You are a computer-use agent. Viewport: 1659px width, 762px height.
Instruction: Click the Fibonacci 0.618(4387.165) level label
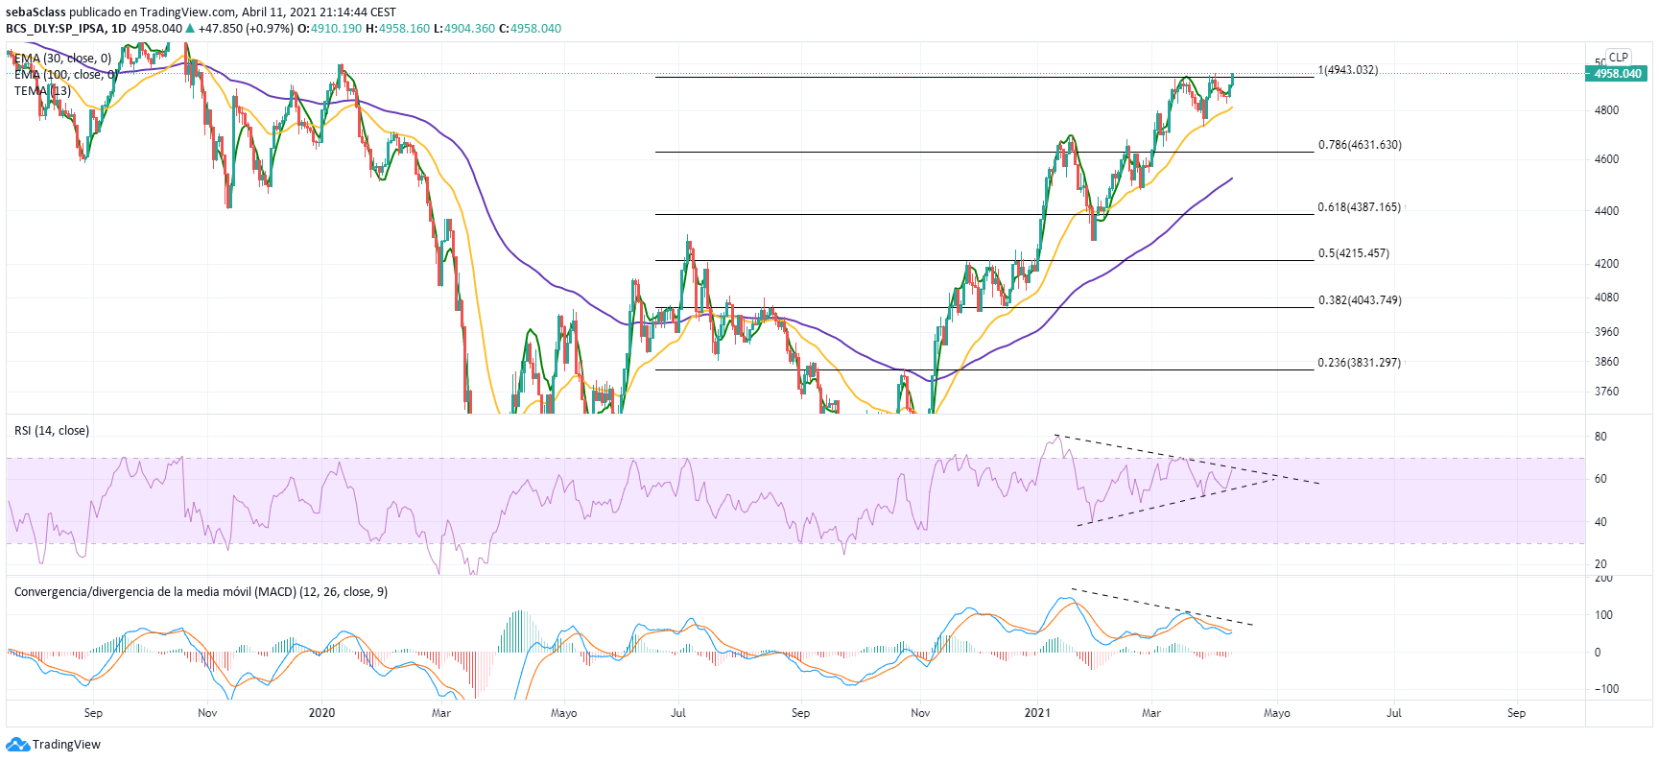pos(1360,207)
